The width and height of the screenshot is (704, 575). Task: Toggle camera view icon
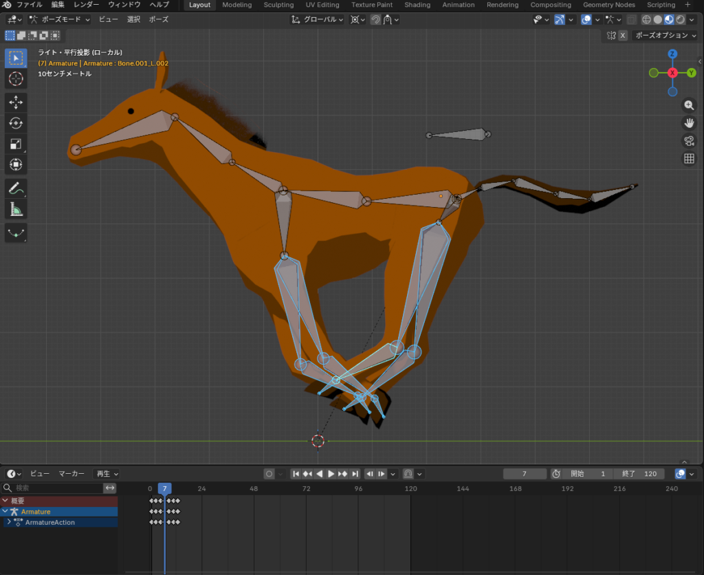pos(689,141)
